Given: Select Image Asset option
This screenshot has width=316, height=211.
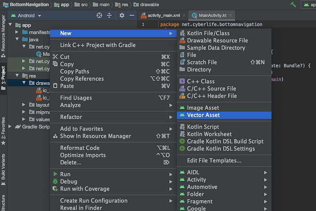Looking at the screenshot, I should pyautogui.click(x=224, y=108).
